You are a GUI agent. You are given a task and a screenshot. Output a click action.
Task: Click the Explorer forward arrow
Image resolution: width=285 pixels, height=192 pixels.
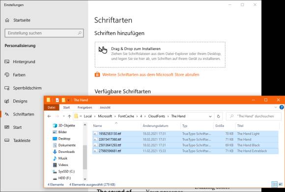point(57,116)
